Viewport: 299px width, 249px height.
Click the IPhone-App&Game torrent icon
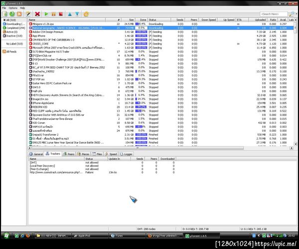30,103
